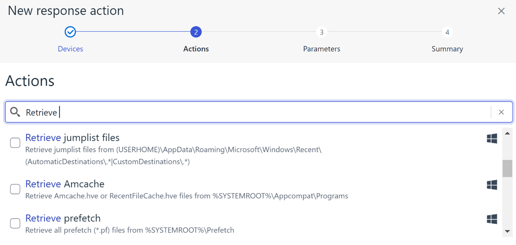Click the jumplist files path description text

174,156
